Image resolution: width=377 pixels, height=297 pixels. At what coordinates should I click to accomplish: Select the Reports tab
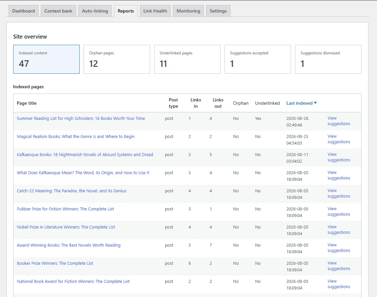(126, 11)
